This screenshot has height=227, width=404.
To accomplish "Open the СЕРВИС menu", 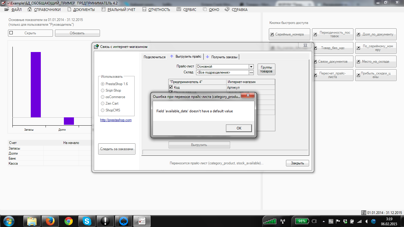I will click(x=186, y=9).
